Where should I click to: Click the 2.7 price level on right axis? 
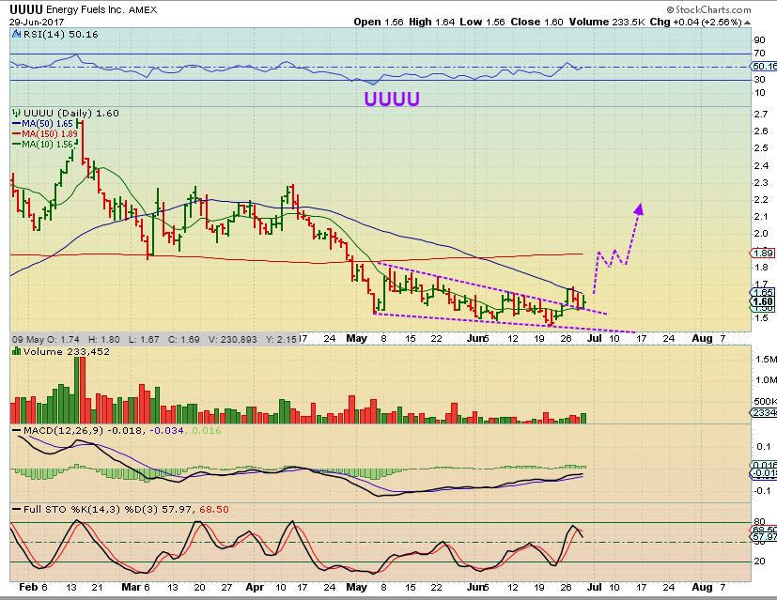(x=761, y=115)
